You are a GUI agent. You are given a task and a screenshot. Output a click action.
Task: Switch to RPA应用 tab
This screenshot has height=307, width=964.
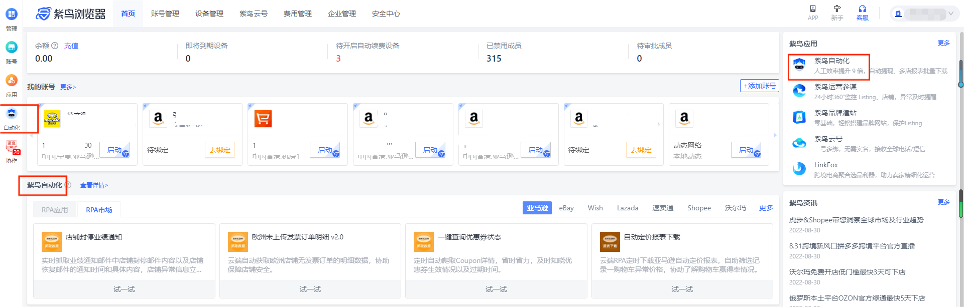point(55,210)
